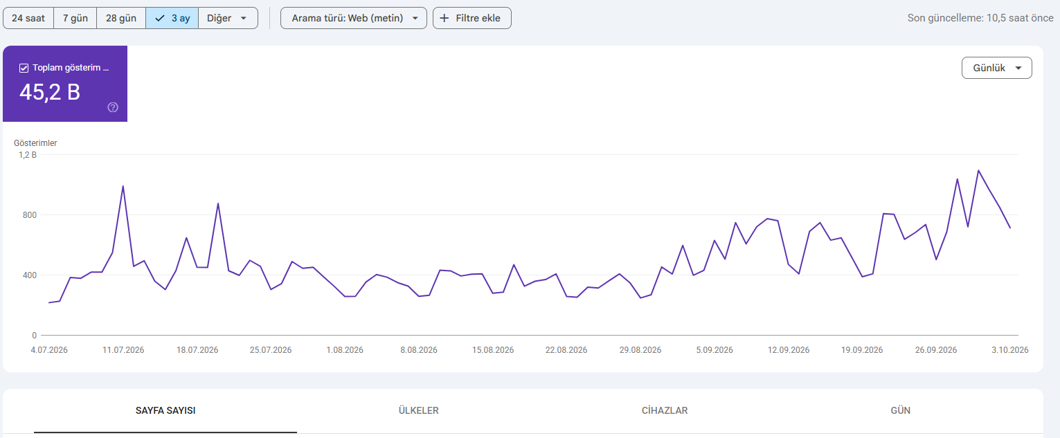Switch to the SAYFA SAYISI tab

[x=165, y=410]
